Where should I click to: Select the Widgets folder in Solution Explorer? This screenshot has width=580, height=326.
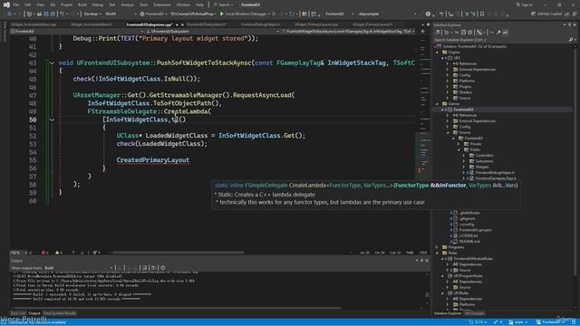point(481,167)
